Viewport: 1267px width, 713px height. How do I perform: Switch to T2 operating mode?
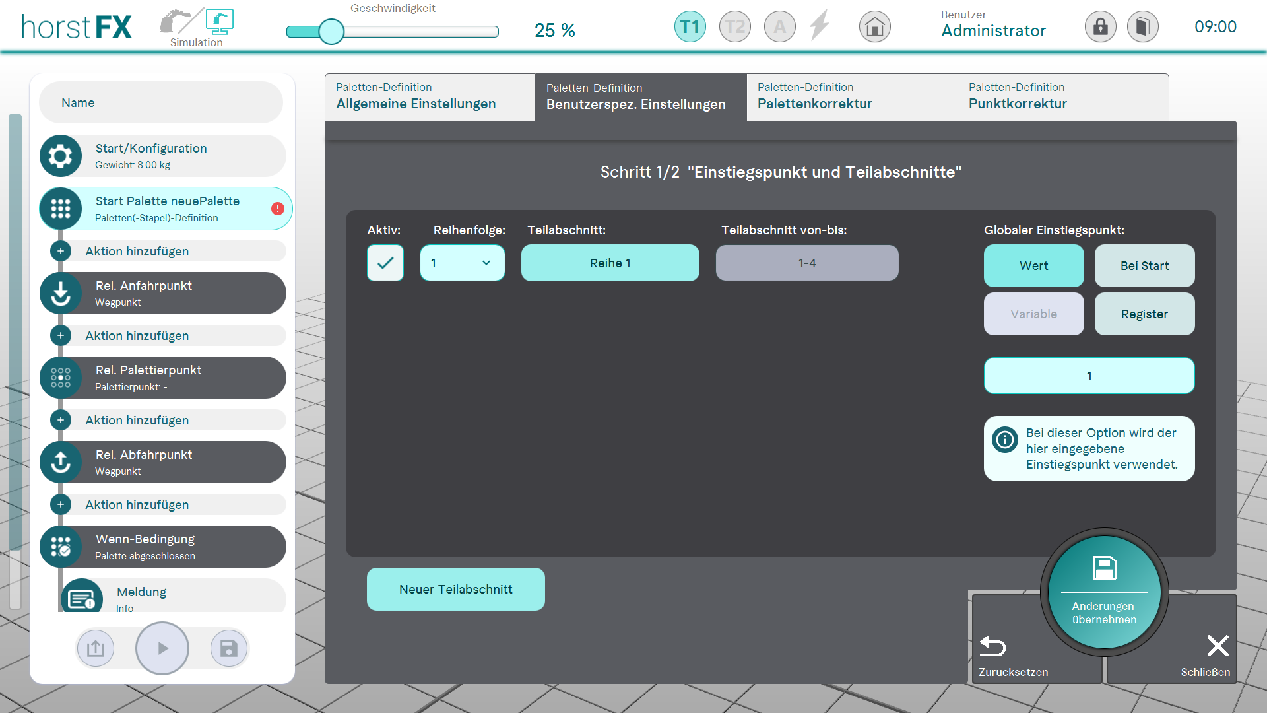[x=734, y=27]
